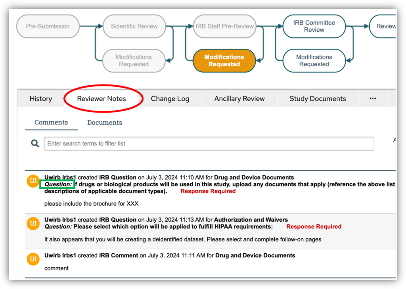406x289 pixels.
Task: Select the Pre-Submission workflow stage
Action: (x=48, y=26)
